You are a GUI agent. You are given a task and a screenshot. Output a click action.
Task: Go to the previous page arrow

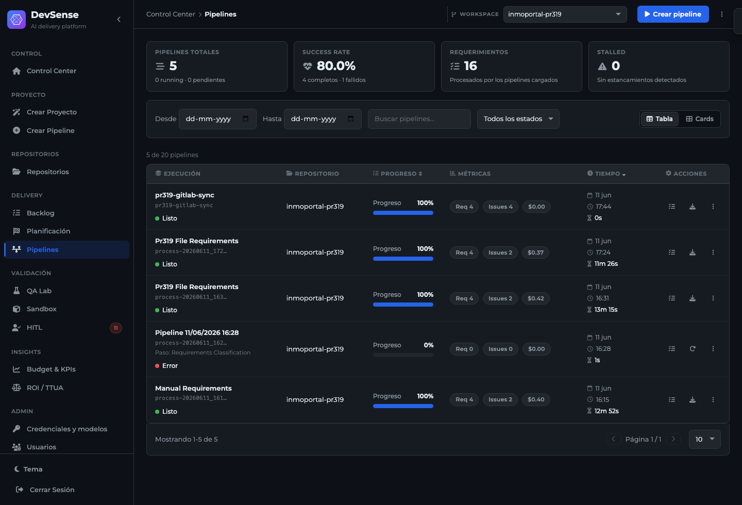pyautogui.click(x=614, y=439)
